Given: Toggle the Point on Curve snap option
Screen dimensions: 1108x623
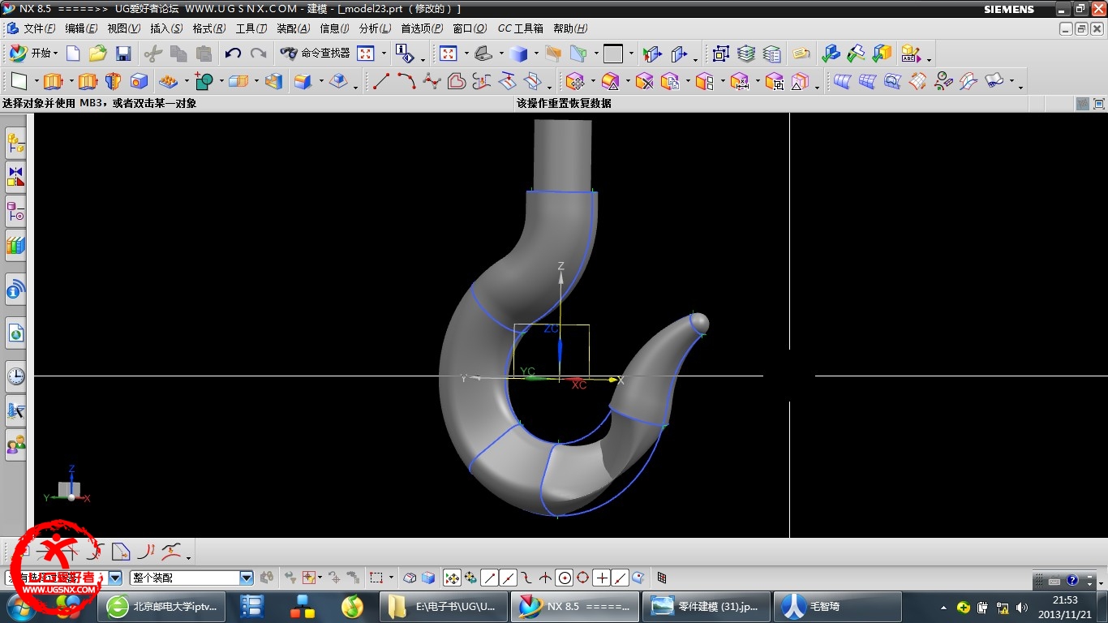Looking at the screenshot, I should (620, 578).
